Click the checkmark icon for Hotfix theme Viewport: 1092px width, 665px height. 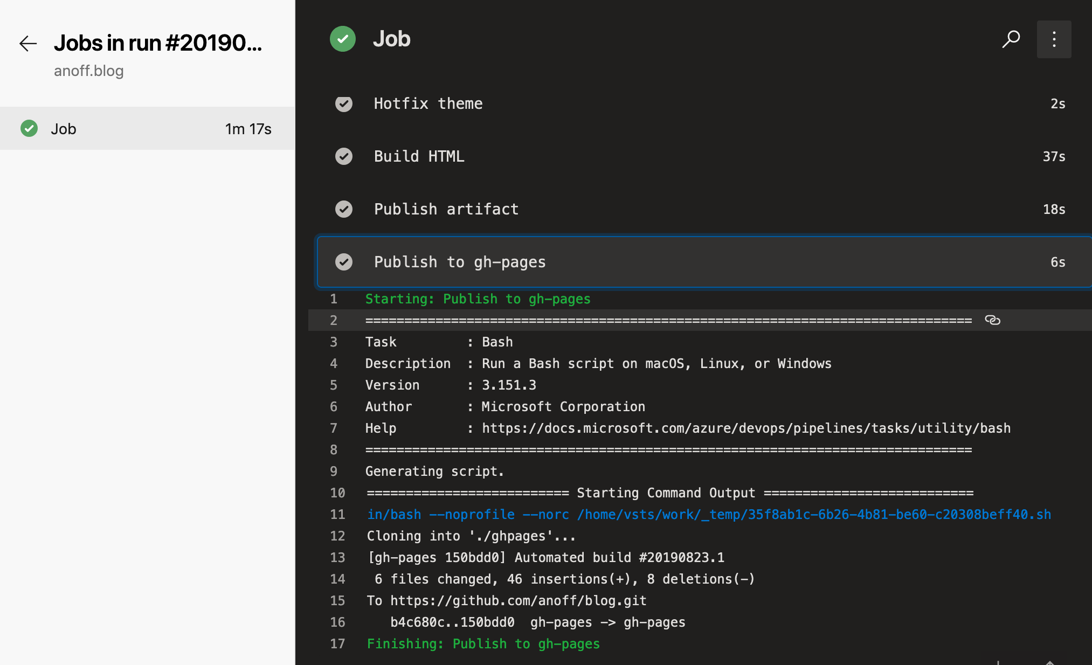click(x=344, y=103)
